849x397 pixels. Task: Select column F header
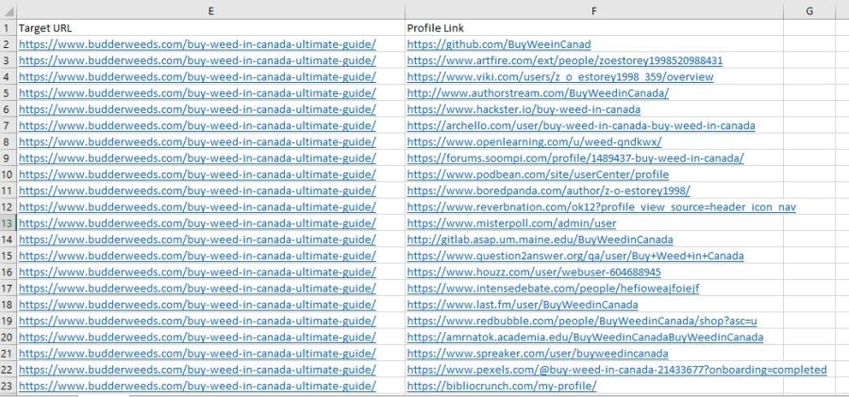coord(594,10)
